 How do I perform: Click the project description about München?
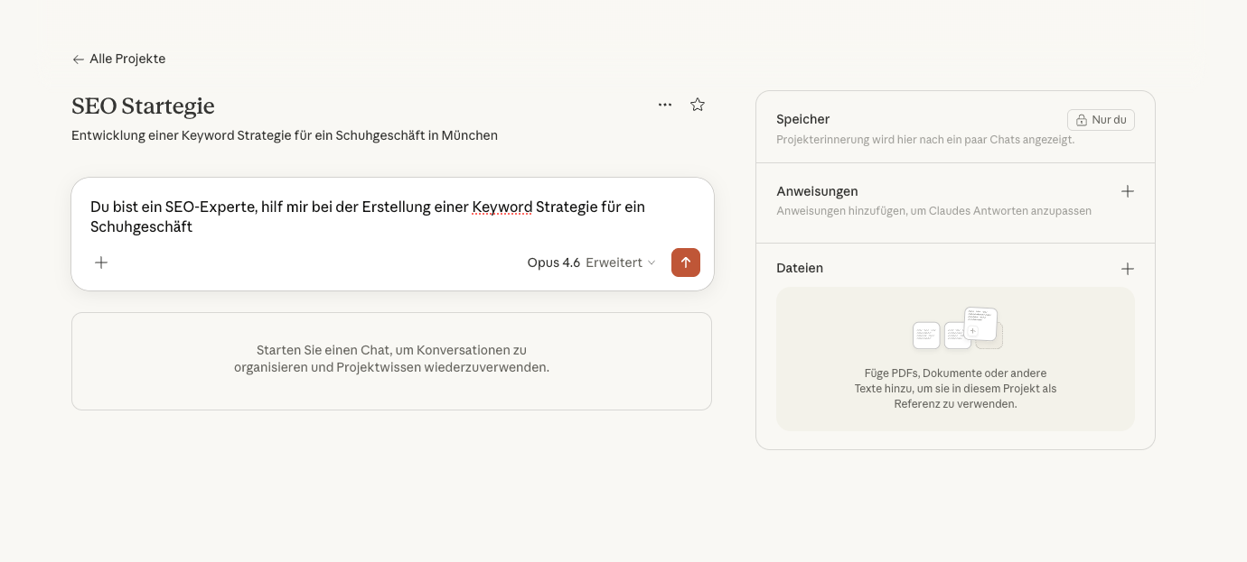(x=284, y=135)
